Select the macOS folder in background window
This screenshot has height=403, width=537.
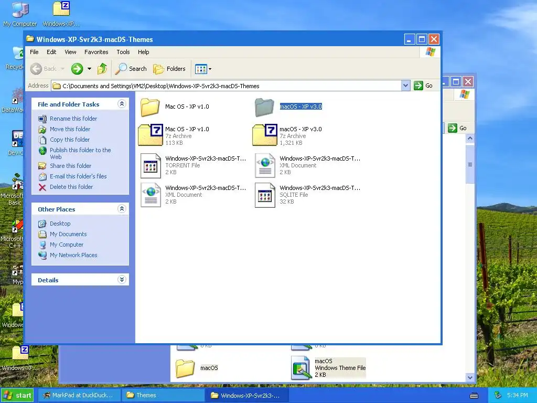tap(185, 368)
